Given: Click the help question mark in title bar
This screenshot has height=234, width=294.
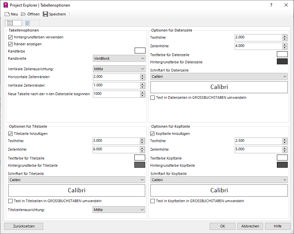Looking at the screenshot, I should (271, 5).
